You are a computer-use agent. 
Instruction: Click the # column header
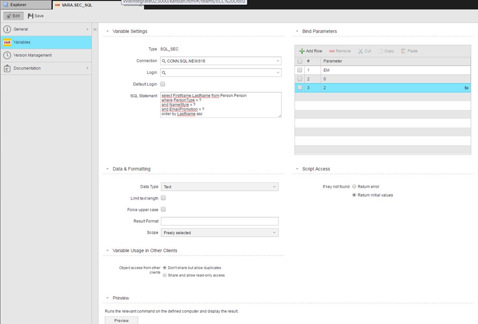click(312, 61)
